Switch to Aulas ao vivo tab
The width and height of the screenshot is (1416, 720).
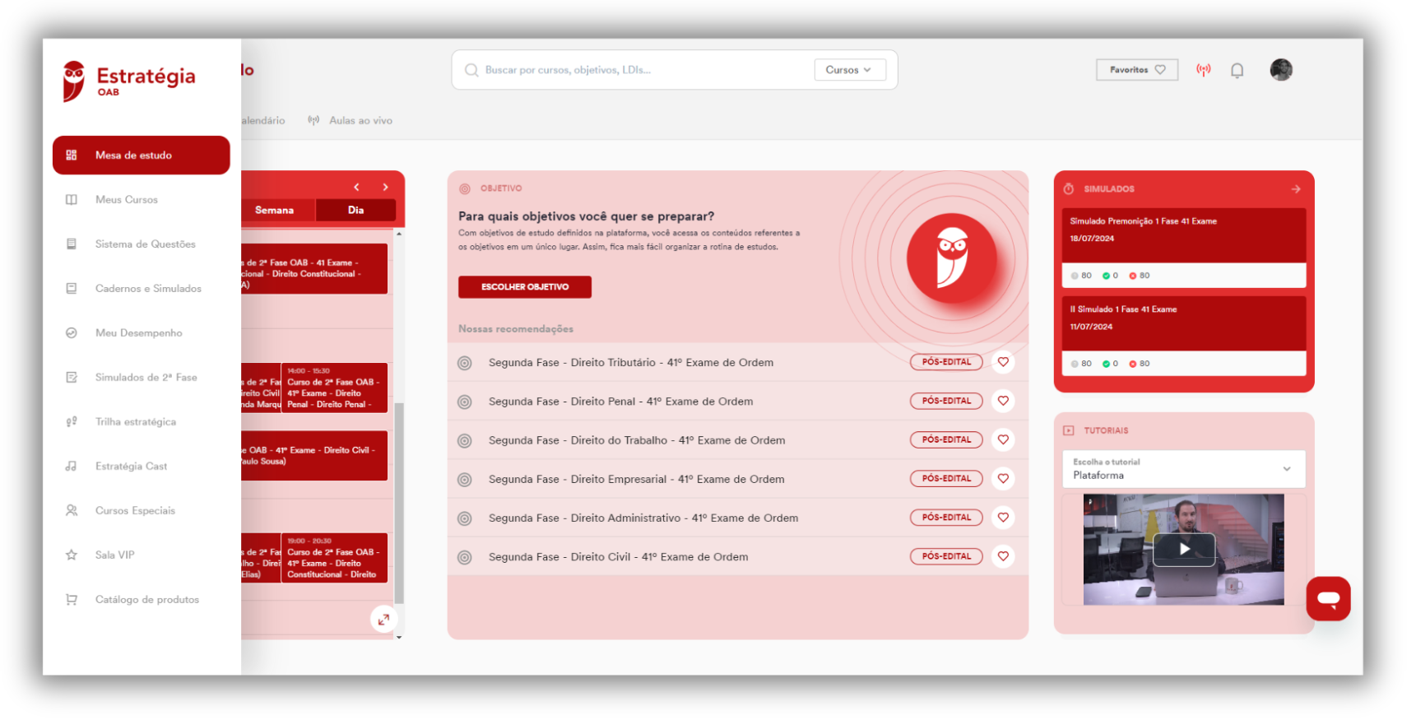tap(351, 120)
